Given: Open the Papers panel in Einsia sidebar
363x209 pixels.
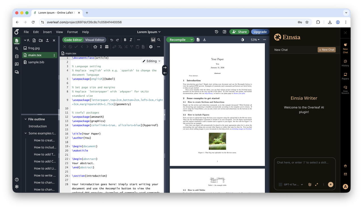Looking at the screenshot, I should pyautogui.click(x=345, y=76).
